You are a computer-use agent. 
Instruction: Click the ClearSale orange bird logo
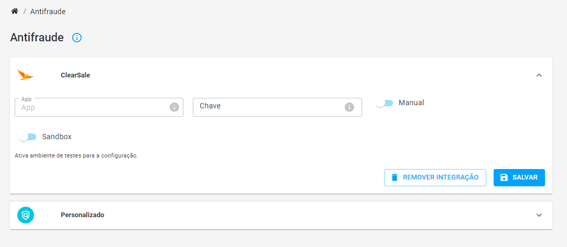pyautogui.click(x=26, y=75)
